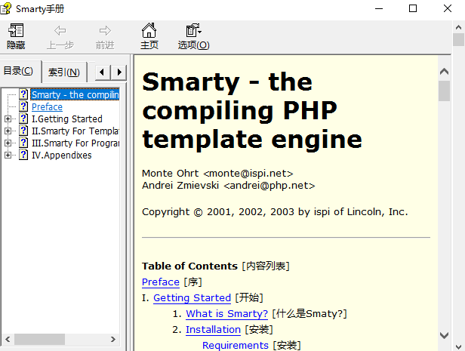The width and height of the screenshot is (465, 351).
Task: Expand the IV.Appendixes tree node
Action: tap(8, 155)
